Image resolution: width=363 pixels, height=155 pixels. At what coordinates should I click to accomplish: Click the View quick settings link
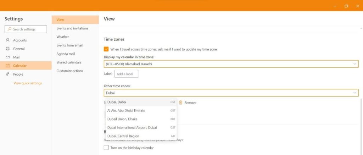tap(28, 83)
